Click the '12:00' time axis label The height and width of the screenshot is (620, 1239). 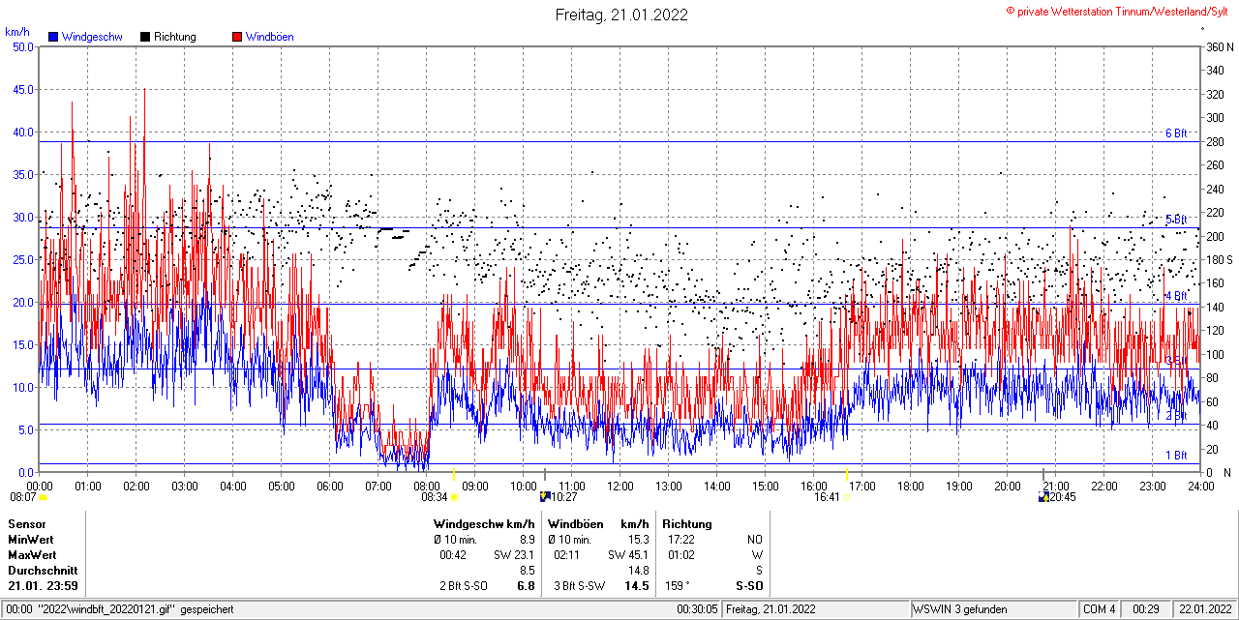[620, 487]
